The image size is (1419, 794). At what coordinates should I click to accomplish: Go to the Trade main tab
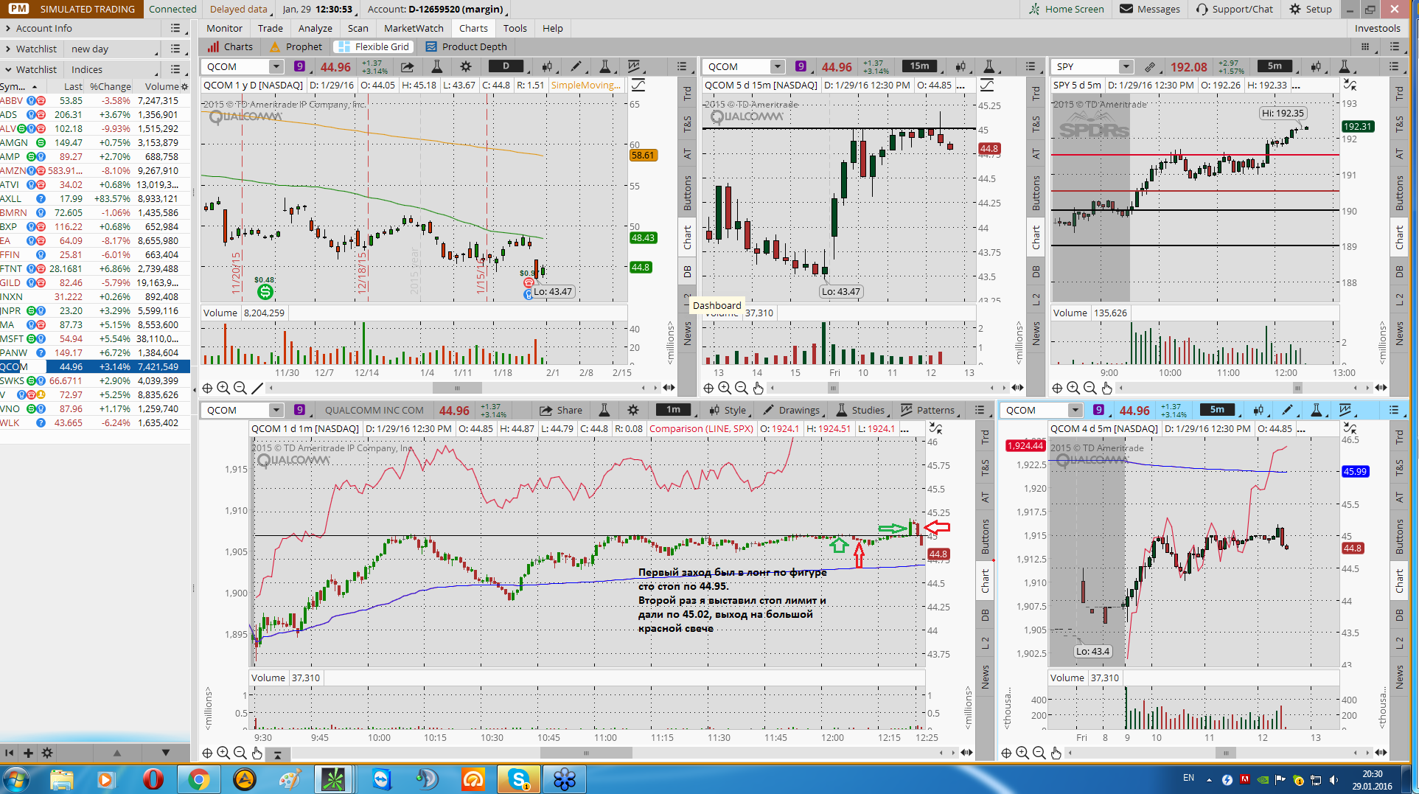tap(270, 28)
